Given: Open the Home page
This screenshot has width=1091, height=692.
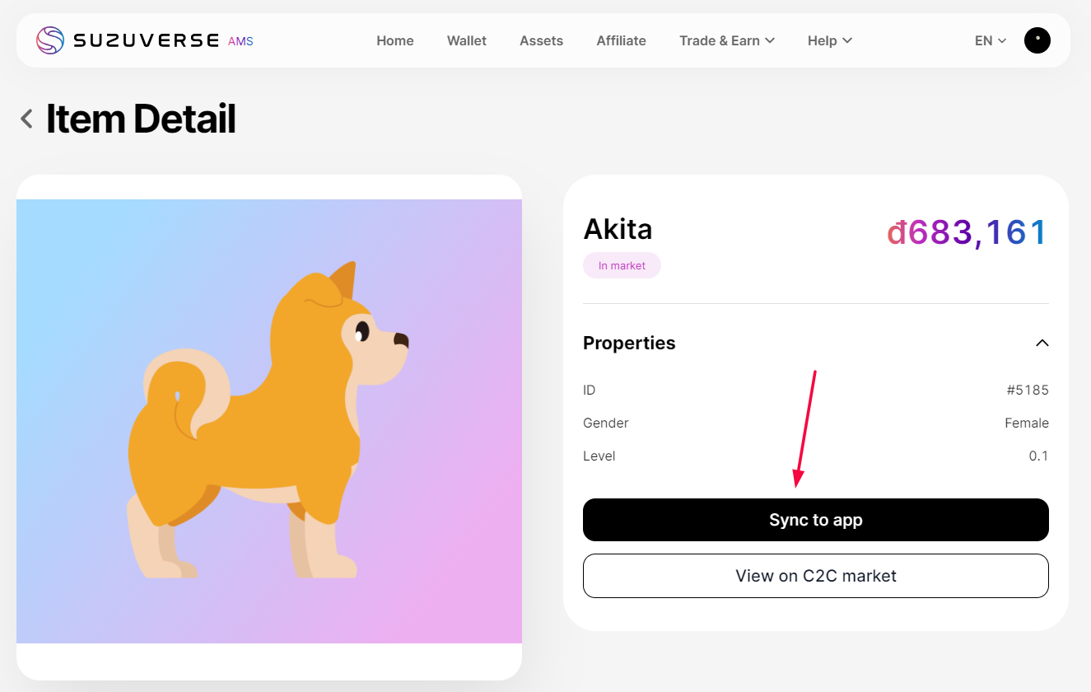Looking at the screenshot, I should [x=394, y=40].
